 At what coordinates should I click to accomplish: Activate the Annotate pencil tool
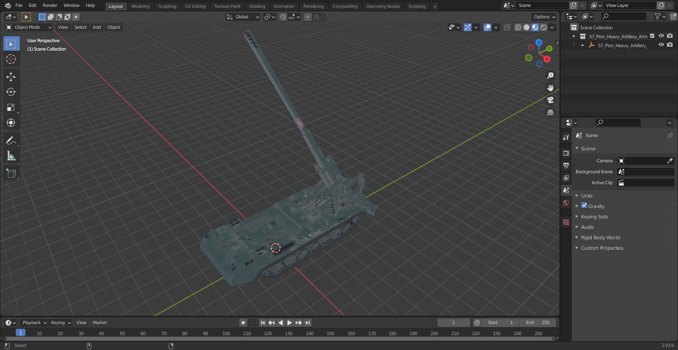click(11, 141)
